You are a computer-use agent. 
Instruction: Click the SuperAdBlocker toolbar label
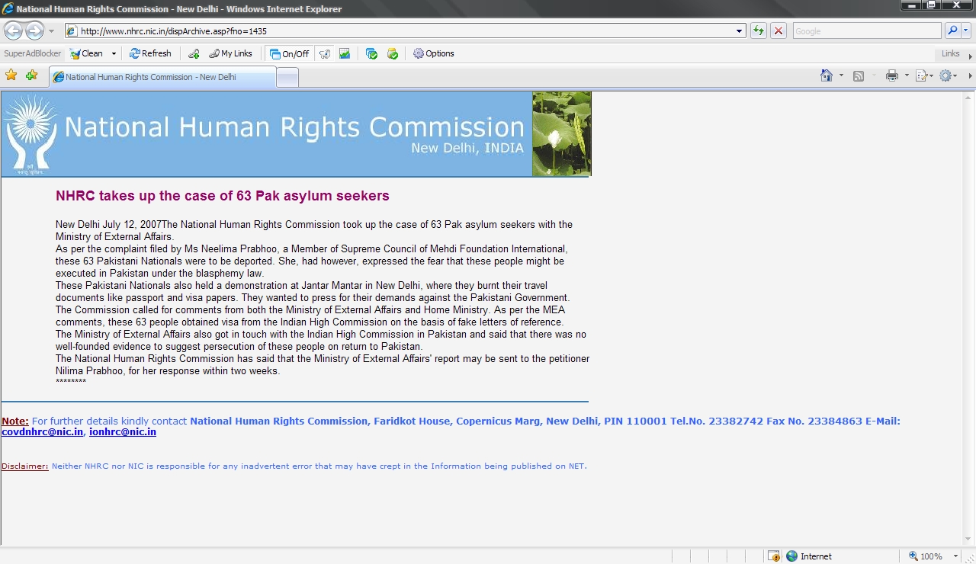33,53
